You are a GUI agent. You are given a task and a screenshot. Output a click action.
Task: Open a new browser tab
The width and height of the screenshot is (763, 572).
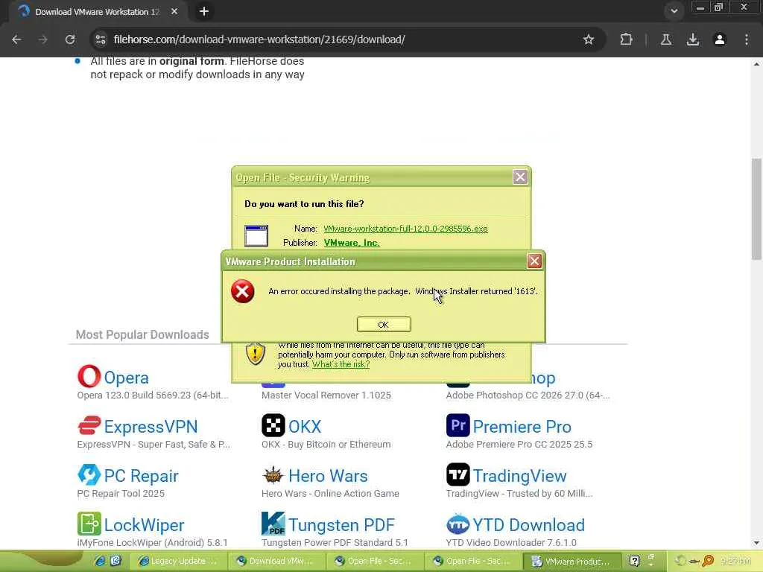[x=204, y=11]
